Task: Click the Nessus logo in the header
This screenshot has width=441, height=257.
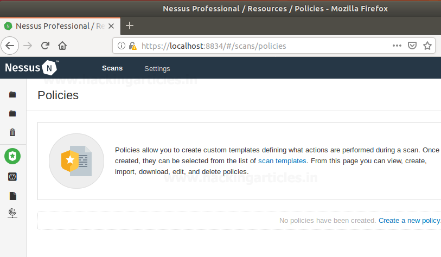Action: click(31, 68)
